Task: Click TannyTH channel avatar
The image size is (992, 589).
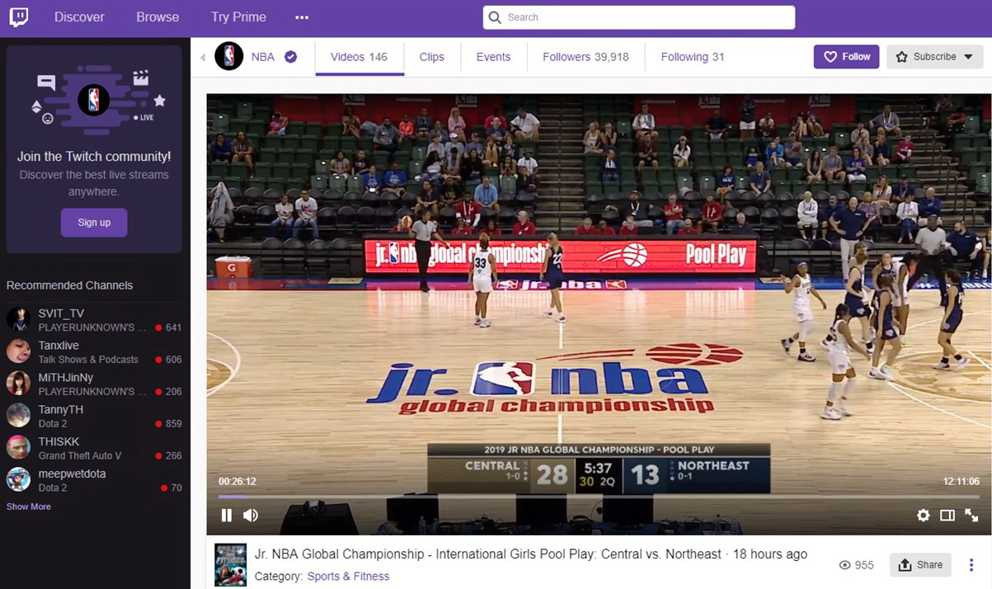Action: (18, 416)
